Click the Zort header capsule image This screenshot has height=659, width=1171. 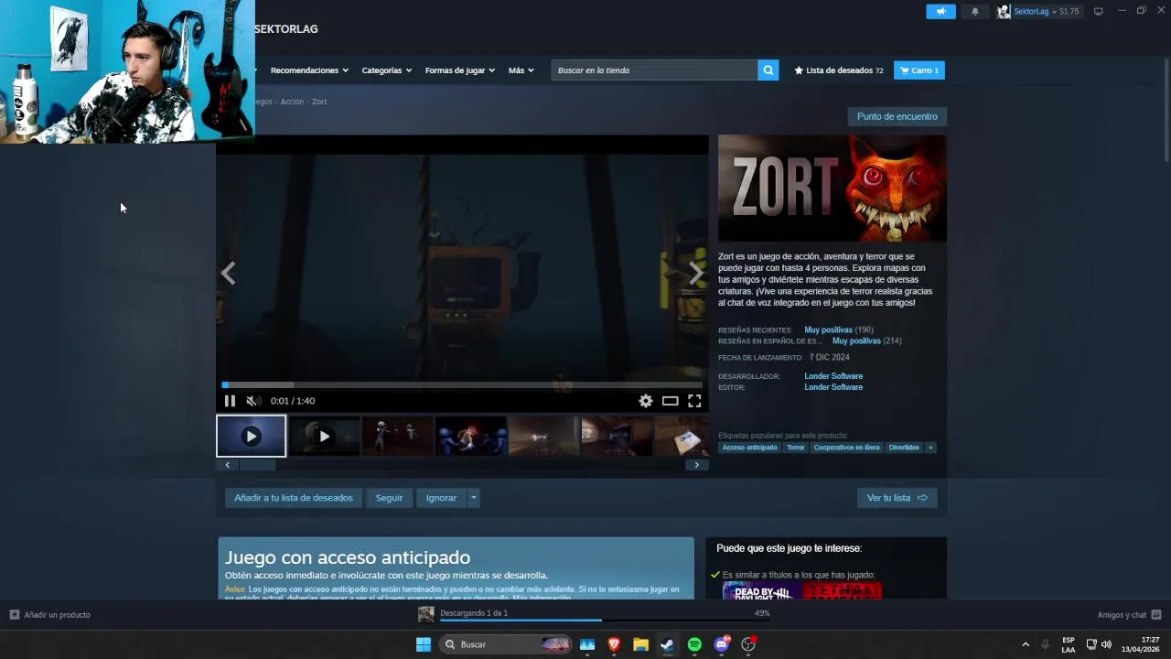(833, 189)
